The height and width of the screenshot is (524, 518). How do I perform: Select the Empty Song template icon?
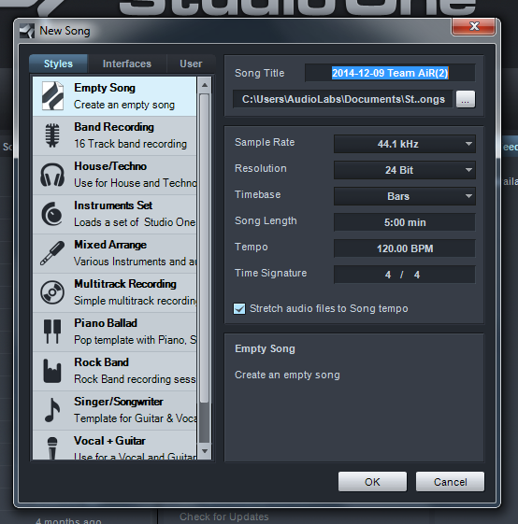click(52, 96)
